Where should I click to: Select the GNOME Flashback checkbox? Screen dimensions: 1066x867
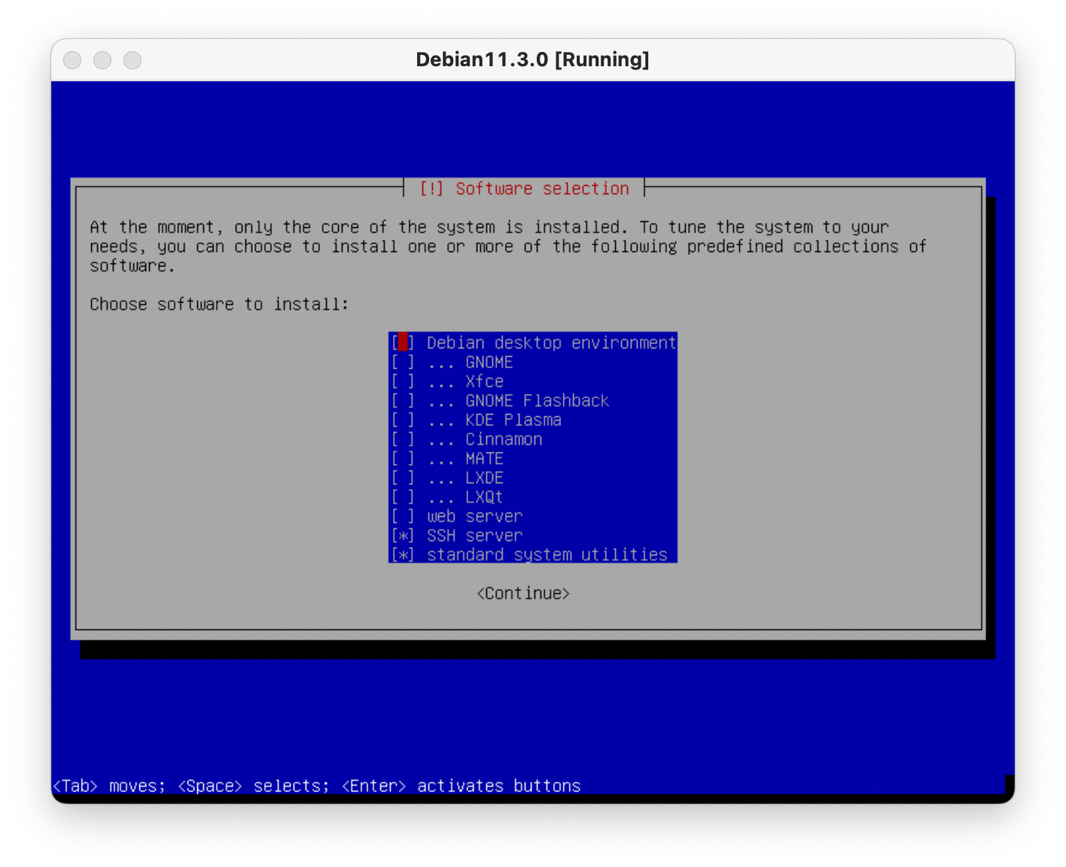pos(403,401)
